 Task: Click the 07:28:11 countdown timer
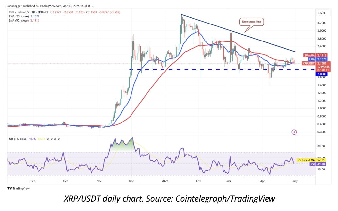(x=323, y=70)
